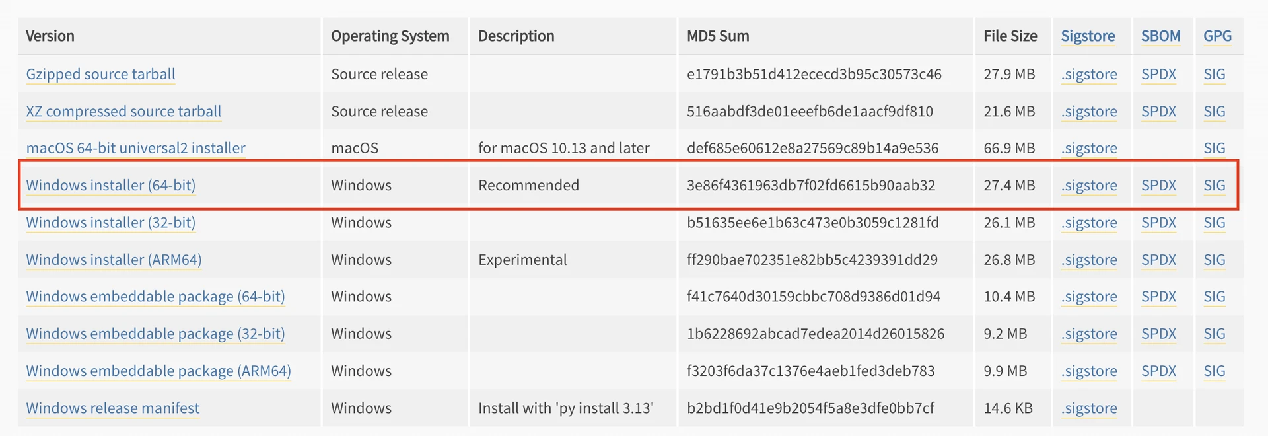Click macOS 64-bit universal2 installer link

click(135, 149)
